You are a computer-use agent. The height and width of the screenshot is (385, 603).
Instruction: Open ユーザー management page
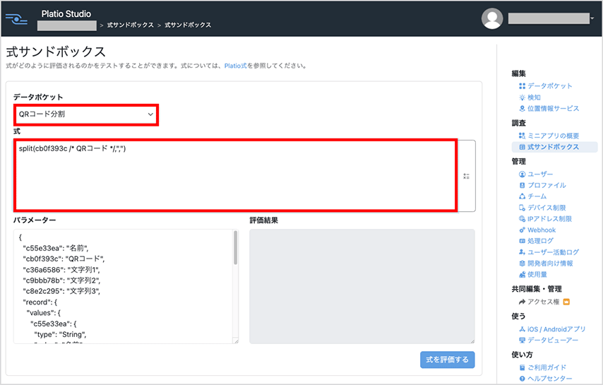pos(540,174)
